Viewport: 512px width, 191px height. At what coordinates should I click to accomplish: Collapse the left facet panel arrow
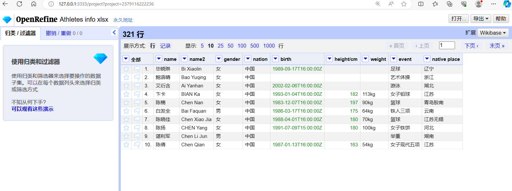click(114, 32)
